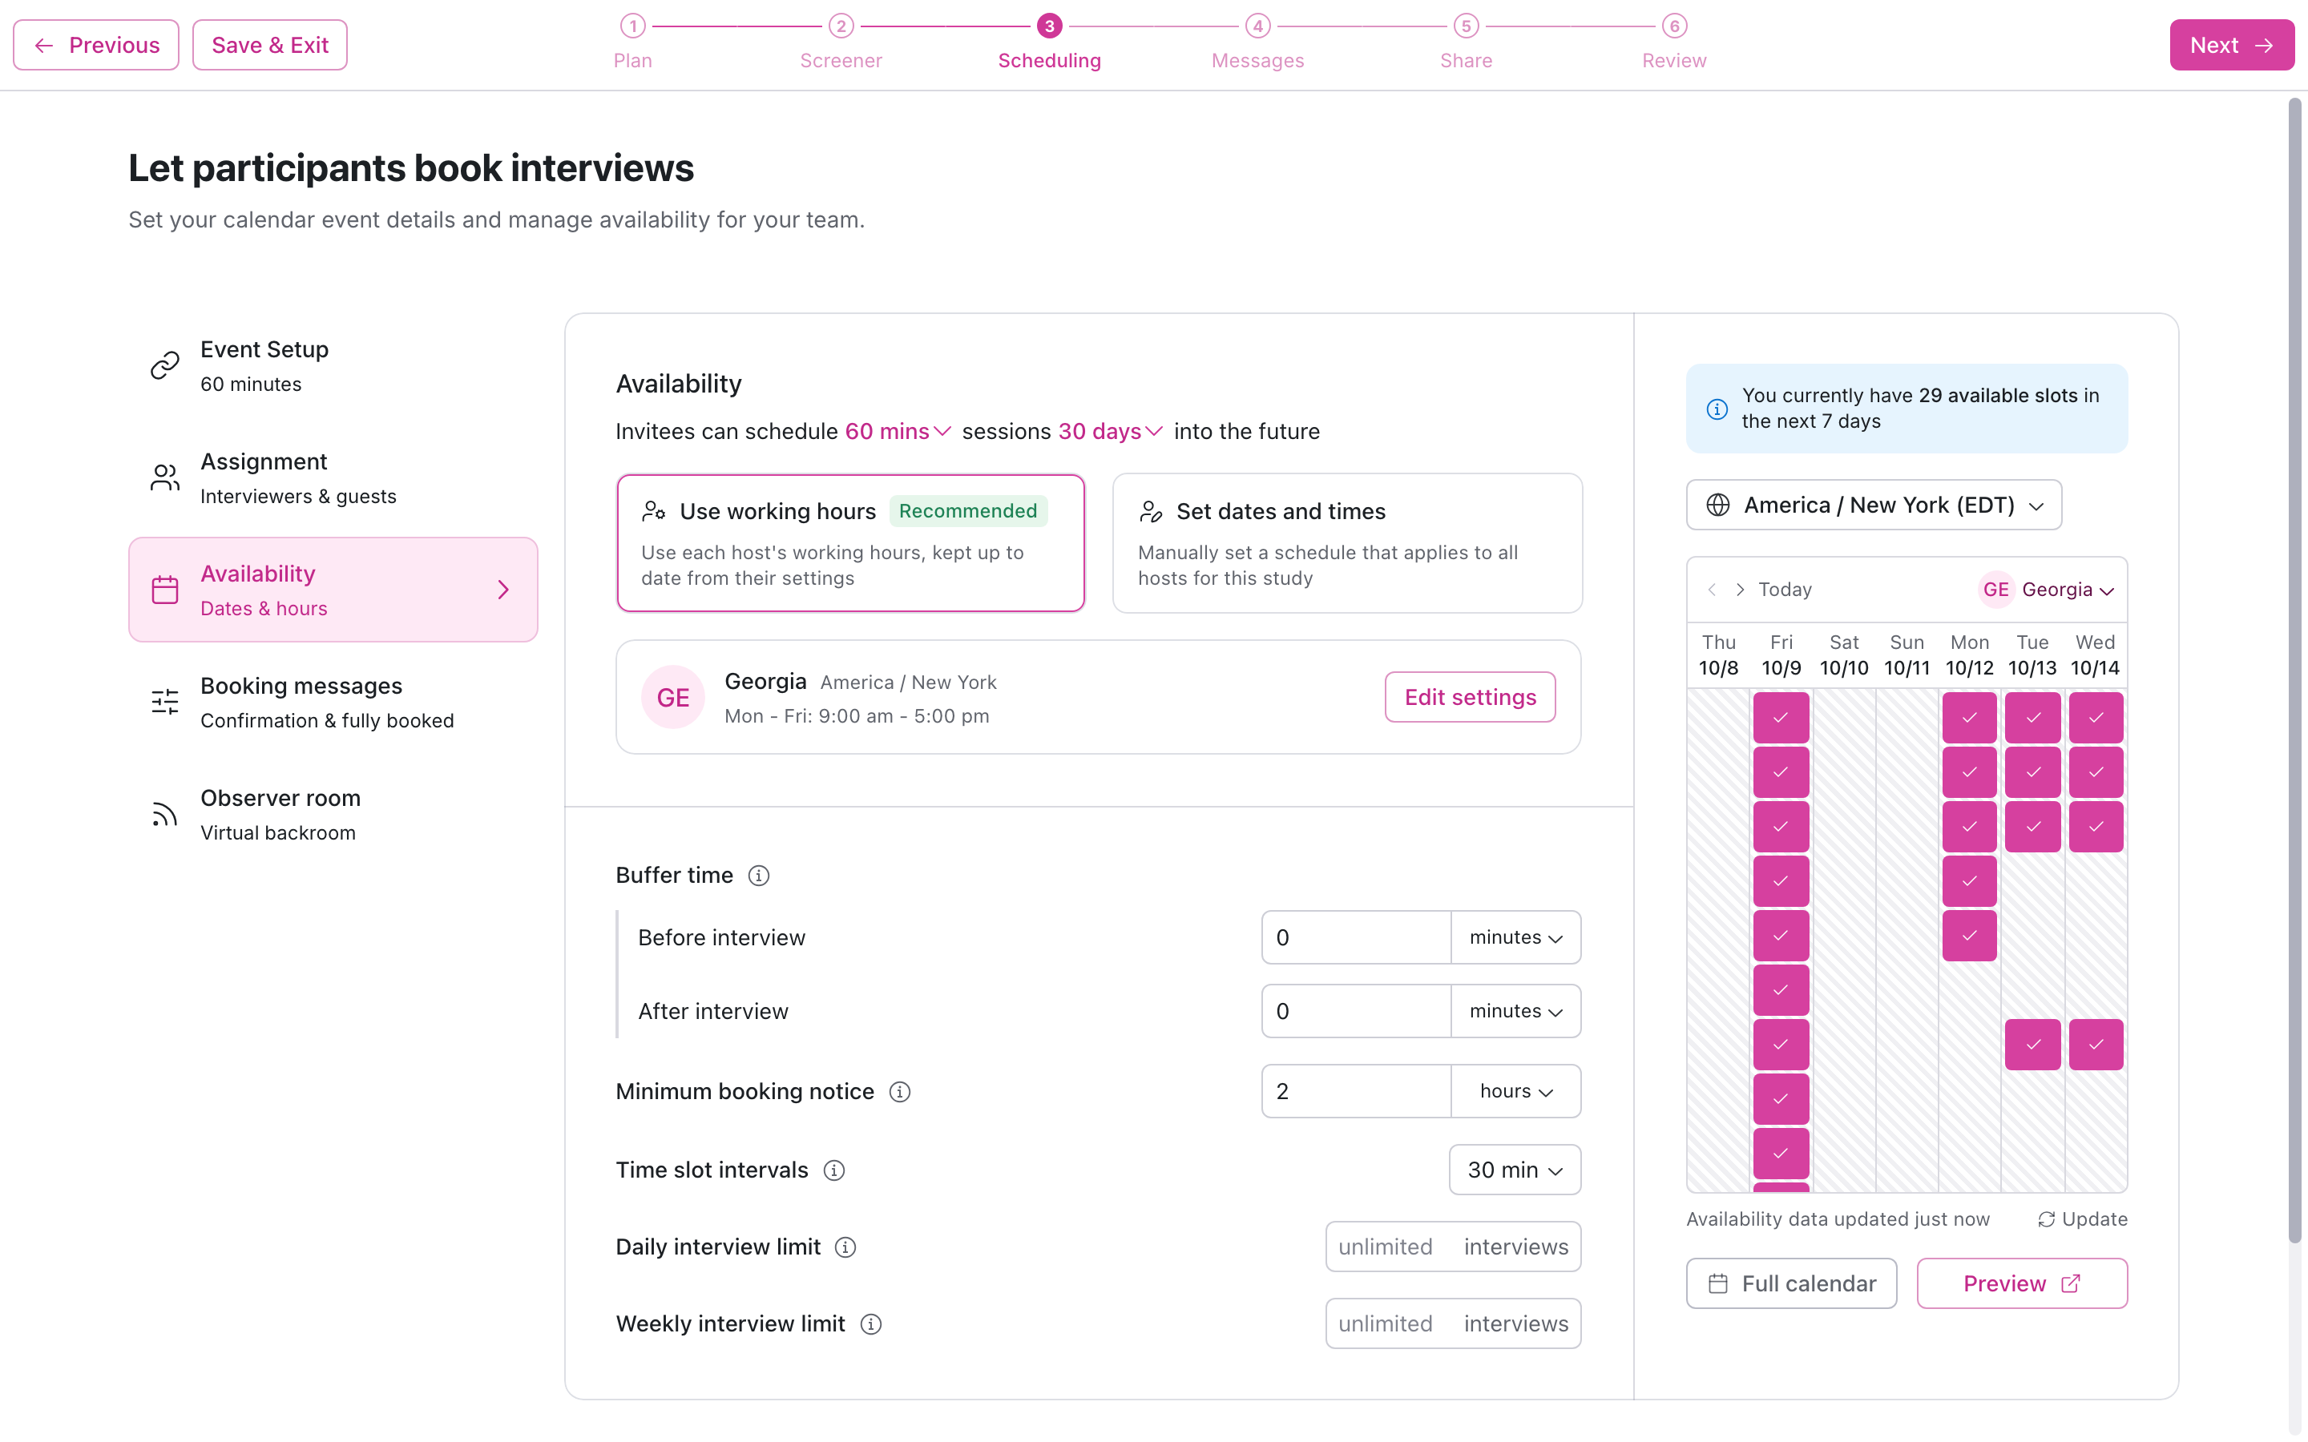Open the America / New York timezone dropdown
The height and width of the screenshot is (1442, 2308).
point(1873,506)
